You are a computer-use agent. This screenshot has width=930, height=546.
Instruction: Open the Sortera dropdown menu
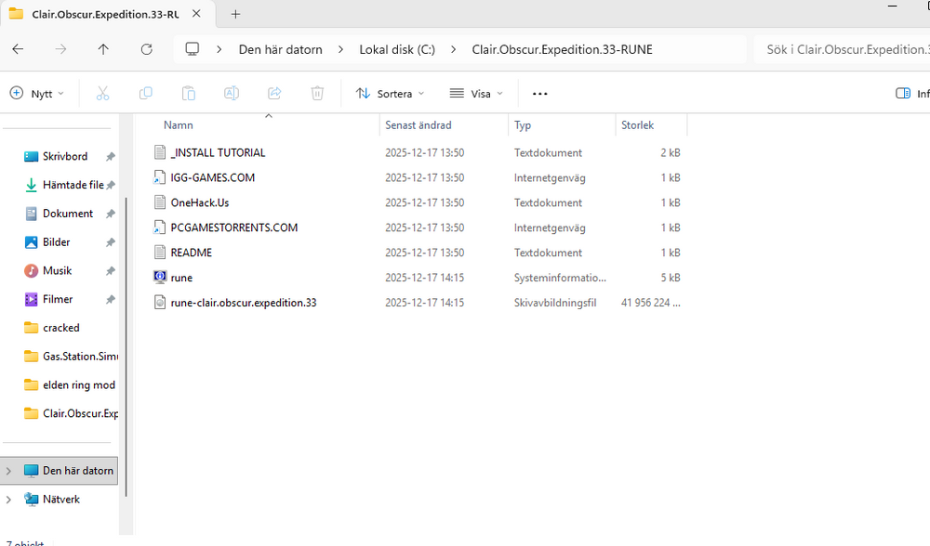(390, 93)
